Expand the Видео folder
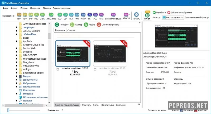 [x=17, y=76]
